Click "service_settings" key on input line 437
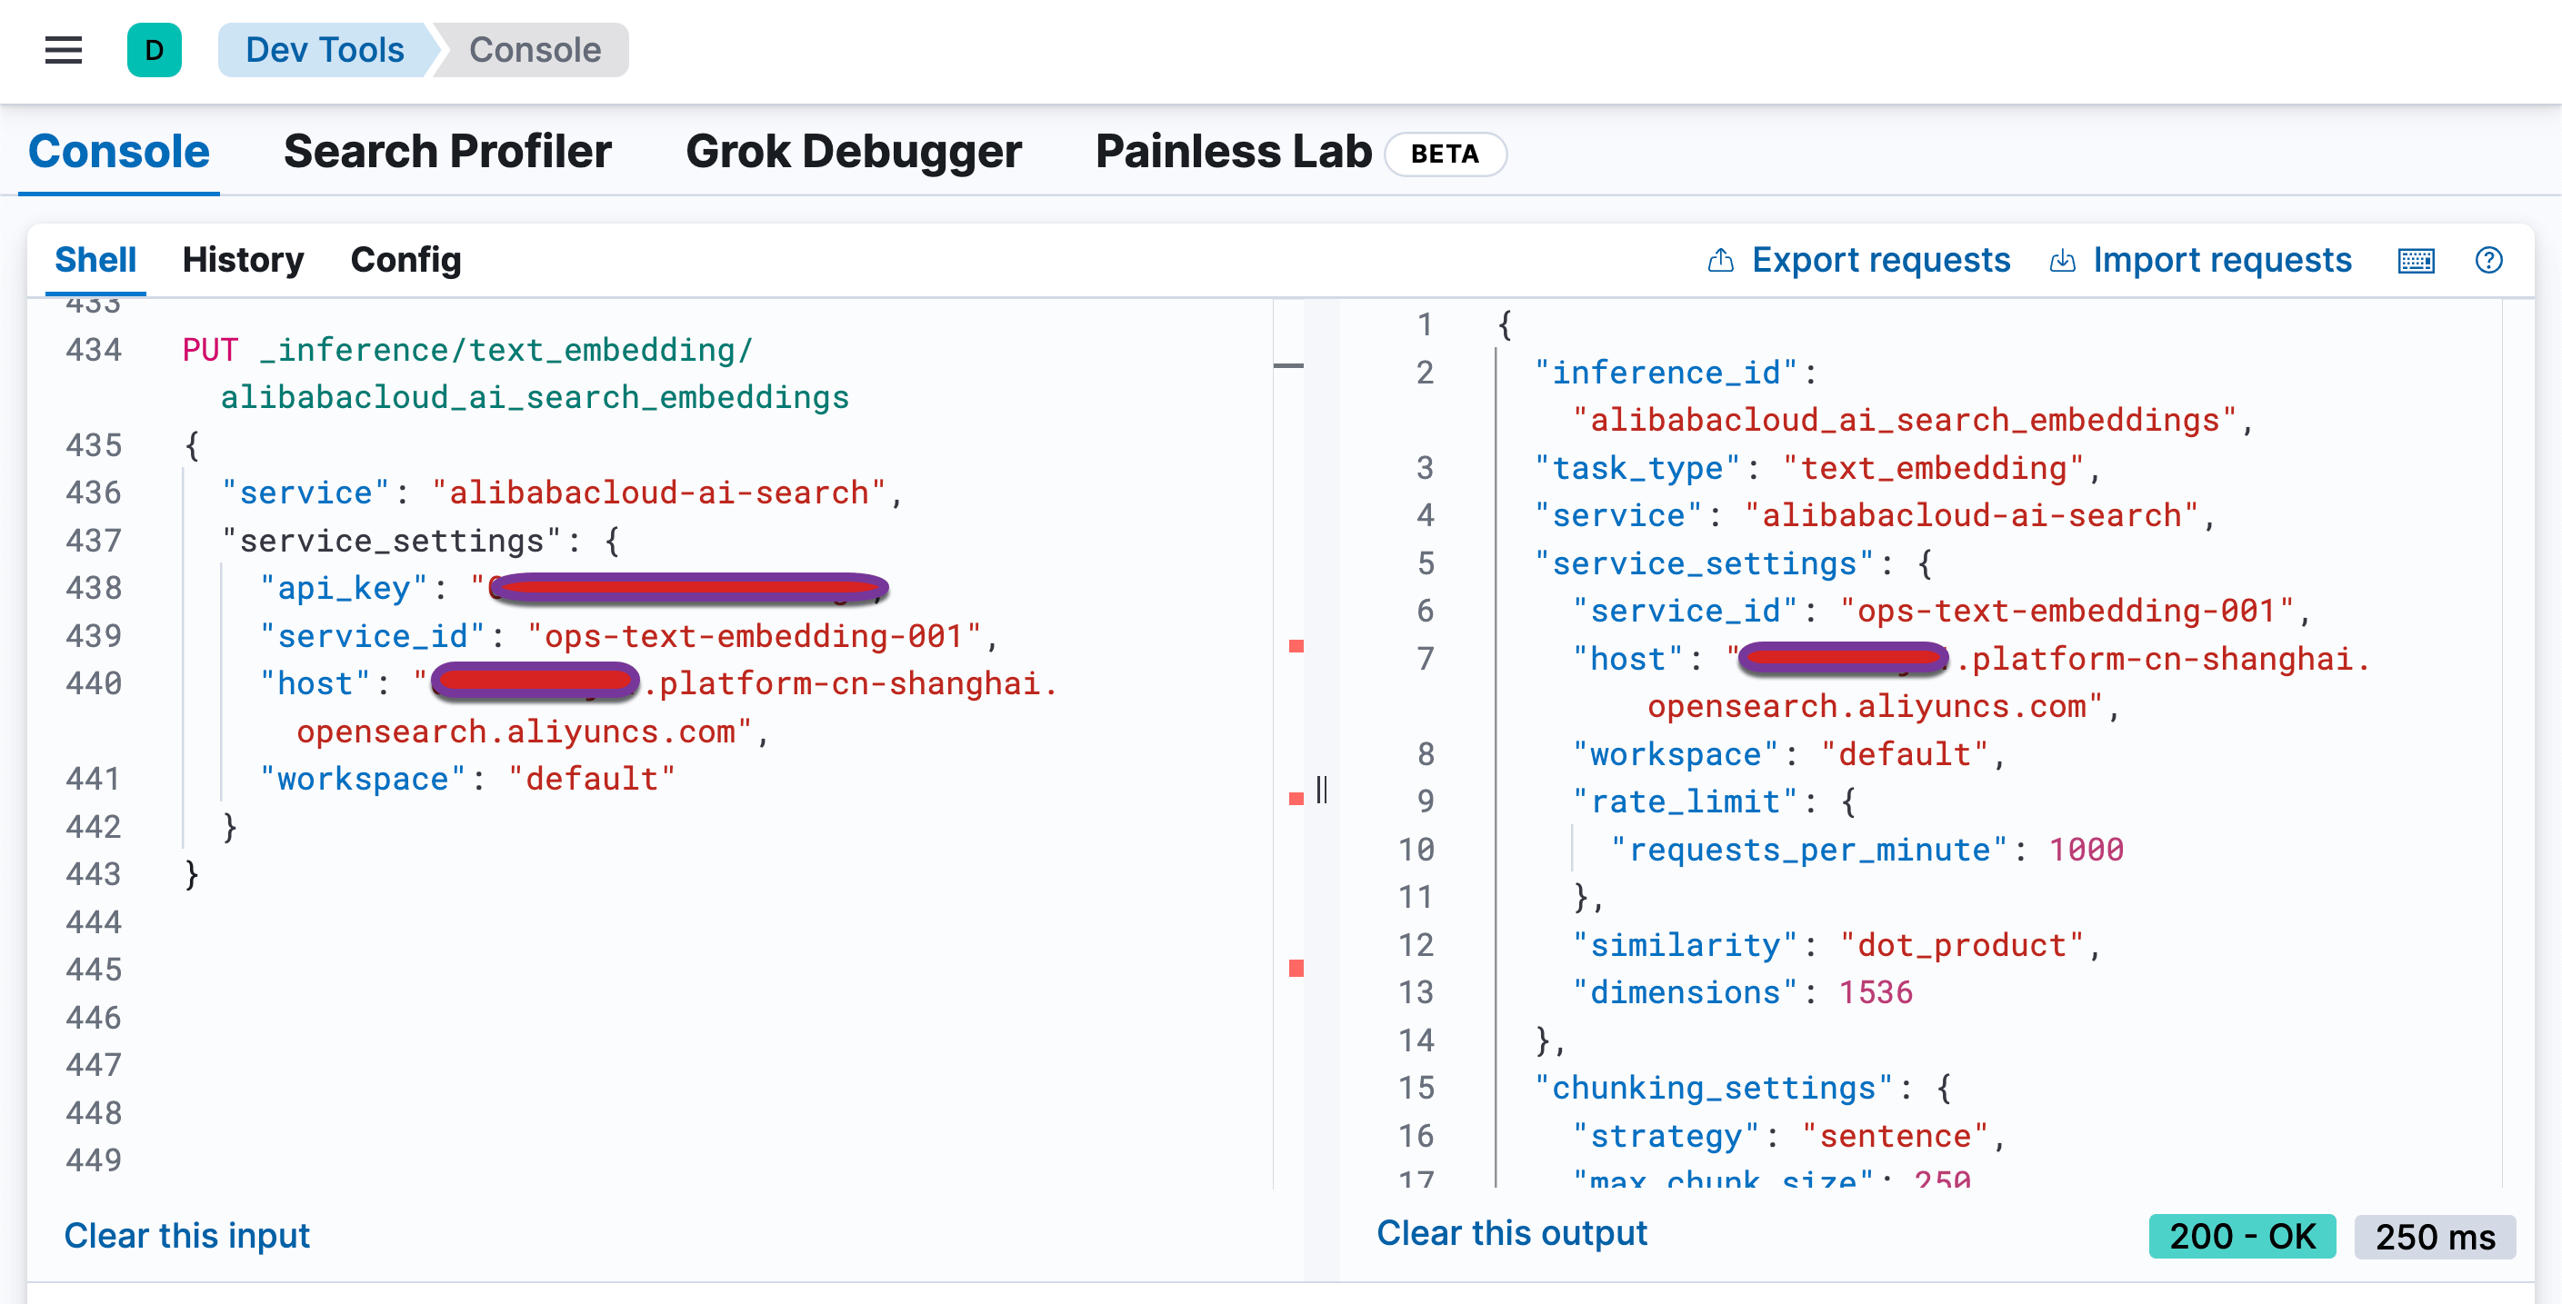 click(391, 541)
